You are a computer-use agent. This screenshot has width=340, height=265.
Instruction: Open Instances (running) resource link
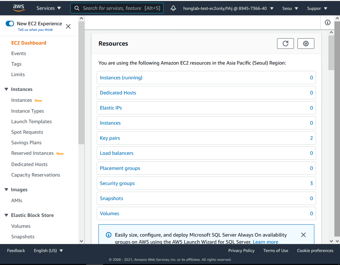(x=121, y=78)
